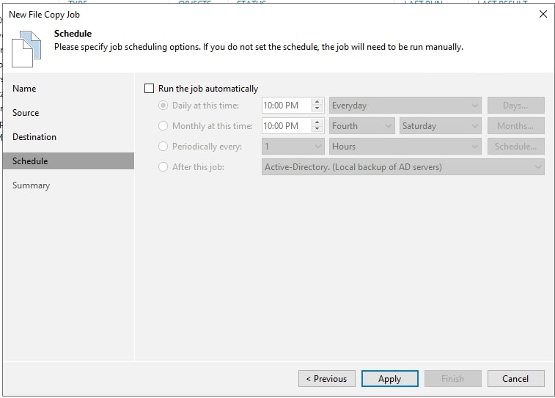Select Monthly at this time radio button
Image resolution: width=555 pixels, height=398 pixels.
click(163, 126)
